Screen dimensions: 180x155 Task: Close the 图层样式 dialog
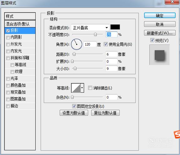pos(172,2)
